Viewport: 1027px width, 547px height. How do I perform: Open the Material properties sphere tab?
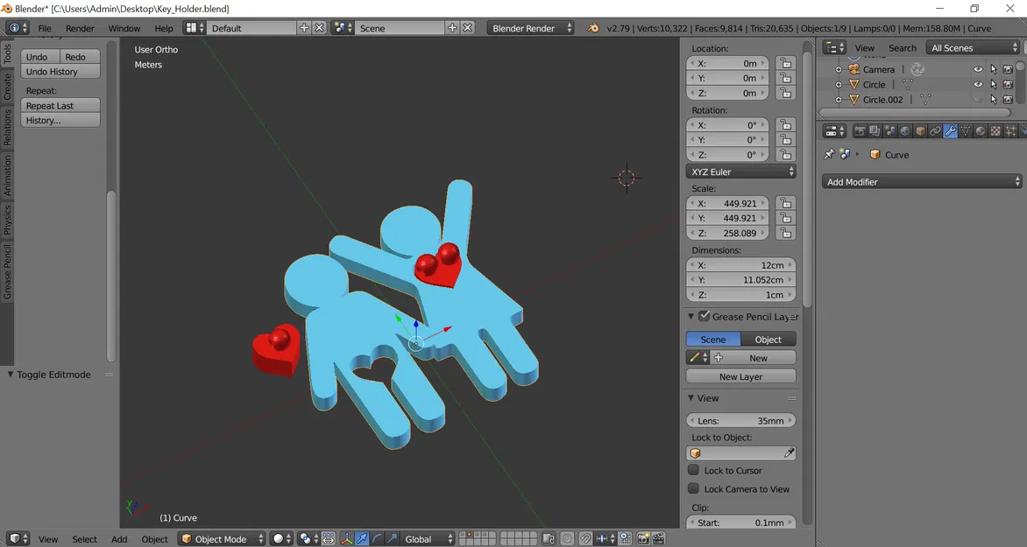click(981, 131)
